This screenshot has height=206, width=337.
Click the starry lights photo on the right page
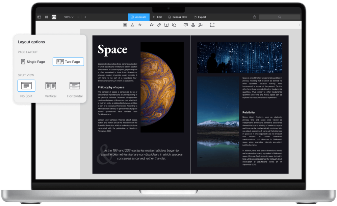[x=240, y=57]
